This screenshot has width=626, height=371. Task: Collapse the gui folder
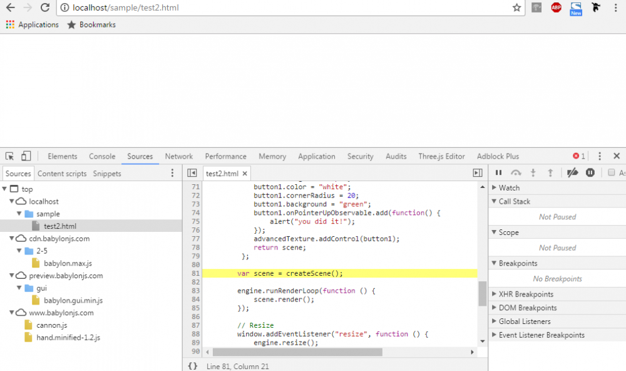[x=19, y=288]
